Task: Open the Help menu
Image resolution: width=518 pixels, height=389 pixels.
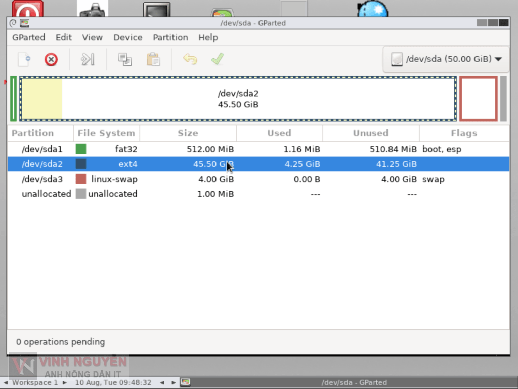Action: pos(208,37)
